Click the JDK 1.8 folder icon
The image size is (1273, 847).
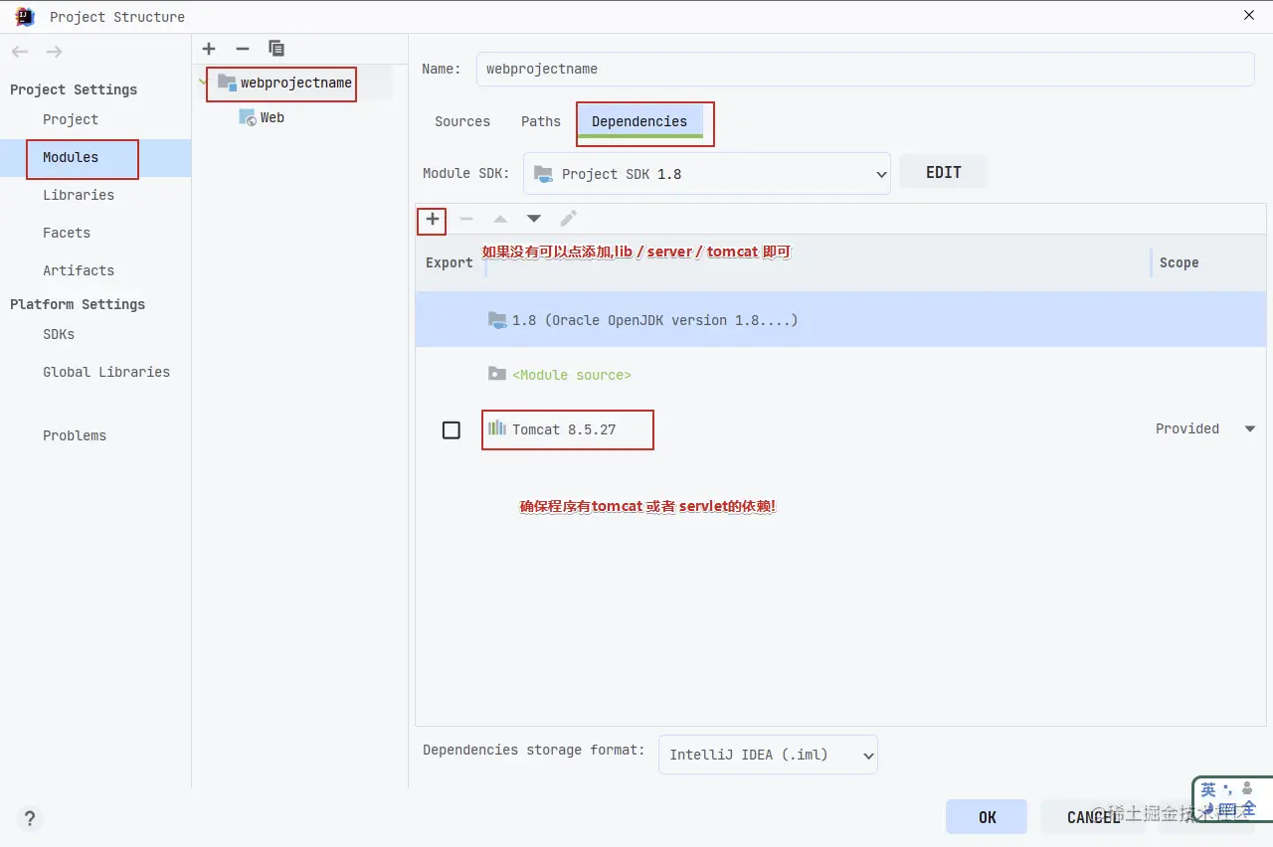tap(497, 320)
